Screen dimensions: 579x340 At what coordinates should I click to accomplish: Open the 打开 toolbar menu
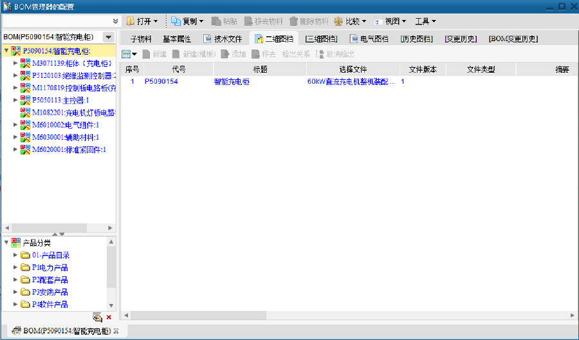[142, 21]
